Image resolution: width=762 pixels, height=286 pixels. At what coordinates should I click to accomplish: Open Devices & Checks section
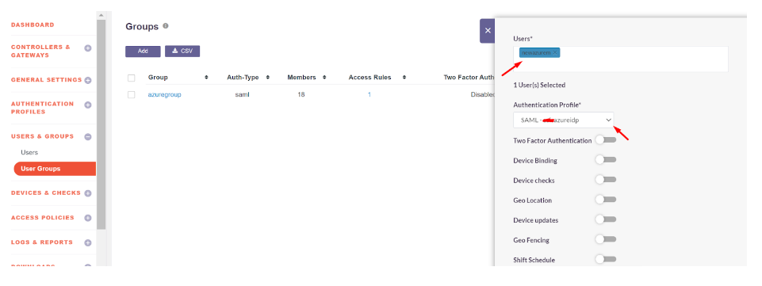(46, 193)
